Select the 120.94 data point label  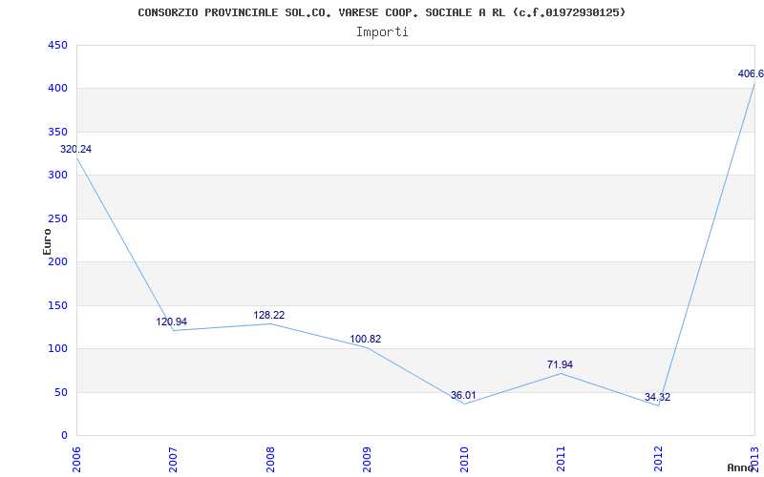click(x=172, y=321)
